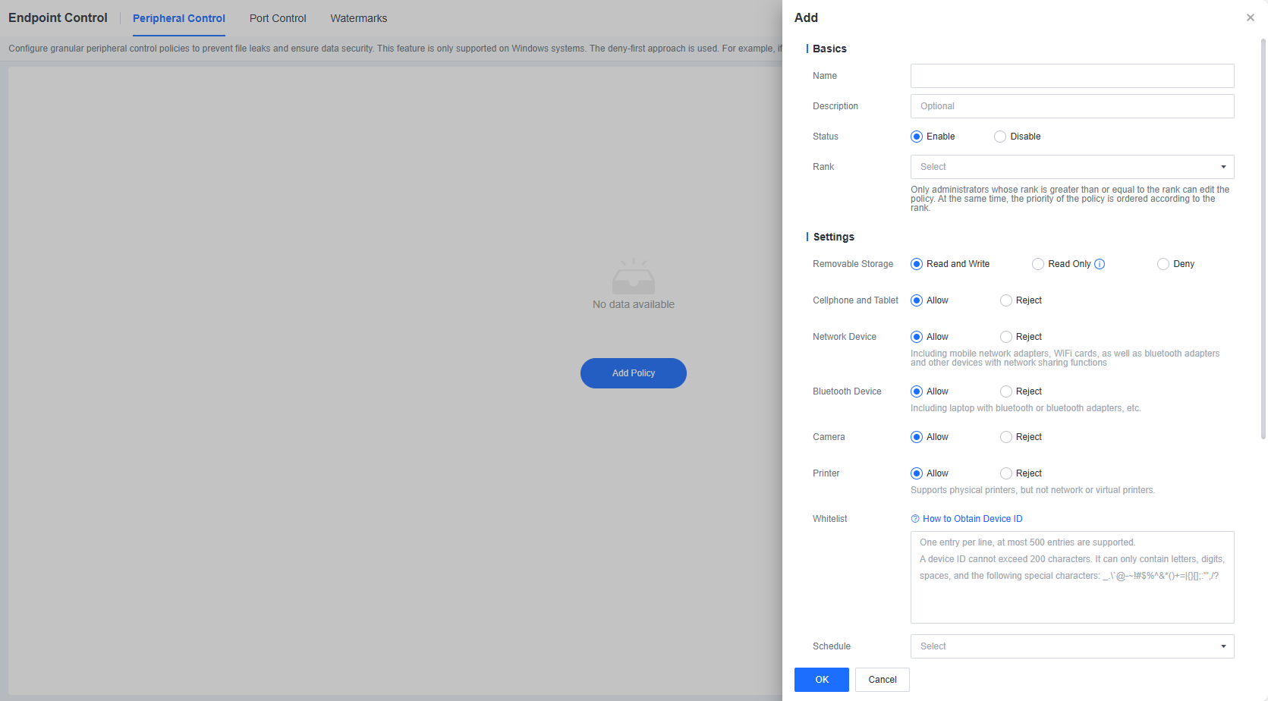The width and height of the screenshot is (1268, 701).
Task: Click the Endpoint Control heading
Action: point(58,17)
